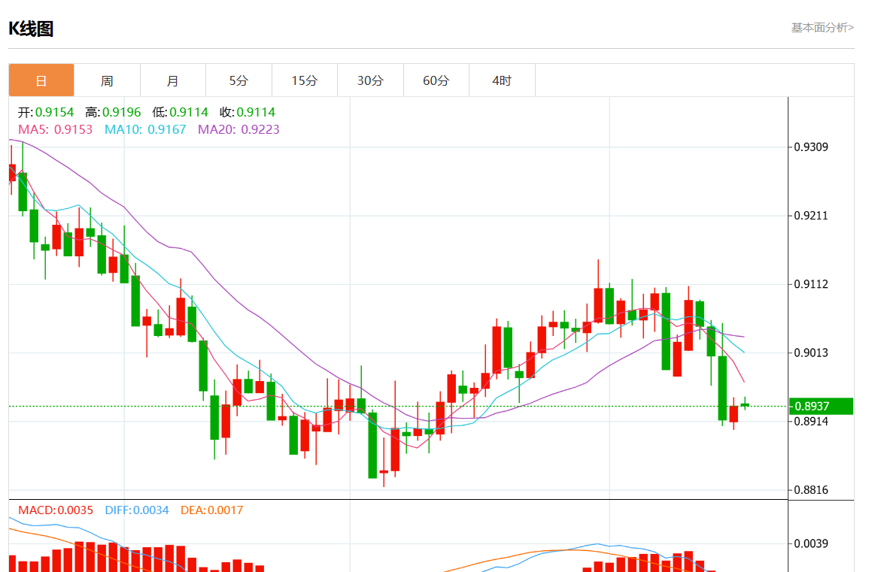Click the 开 opening price value
Viewport: 875px width, 572px height.
pos(54,113)
